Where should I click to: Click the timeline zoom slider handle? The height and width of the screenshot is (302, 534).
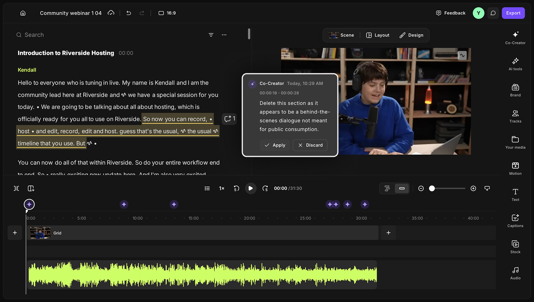pyautogui.click(x=432, y=188)
